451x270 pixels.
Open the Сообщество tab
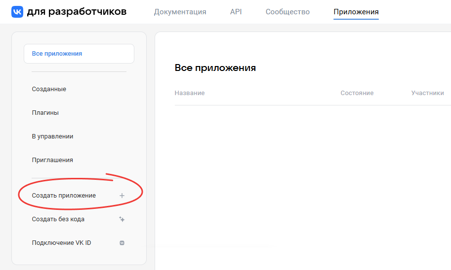coord(287,12)
